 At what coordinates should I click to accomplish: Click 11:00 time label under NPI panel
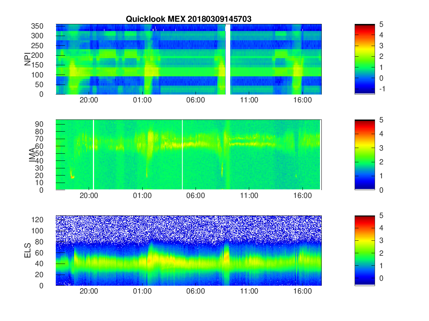click(x=249, y=100)
